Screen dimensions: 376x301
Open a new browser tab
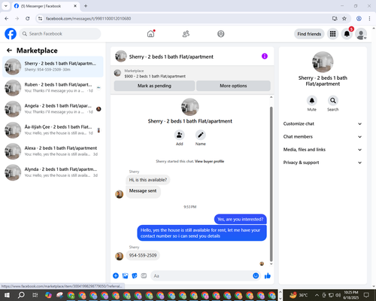(86, 6)
